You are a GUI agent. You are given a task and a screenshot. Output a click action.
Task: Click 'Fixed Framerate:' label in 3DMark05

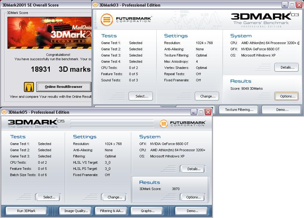85,175
